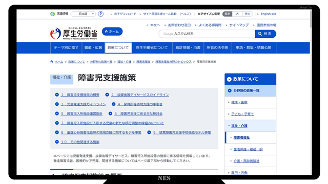The width and height of the screenshot is (328, 184).
Task: Open お問合わせ窓口 link
Action: [x=179, y=25]
